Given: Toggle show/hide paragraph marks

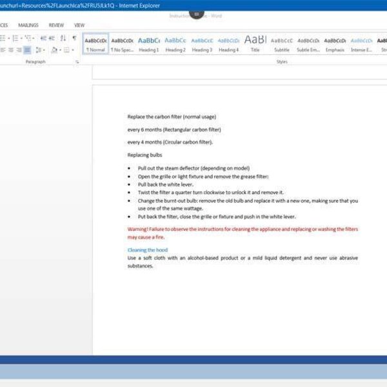Looking at the screenshot, I should coord(74,38).
